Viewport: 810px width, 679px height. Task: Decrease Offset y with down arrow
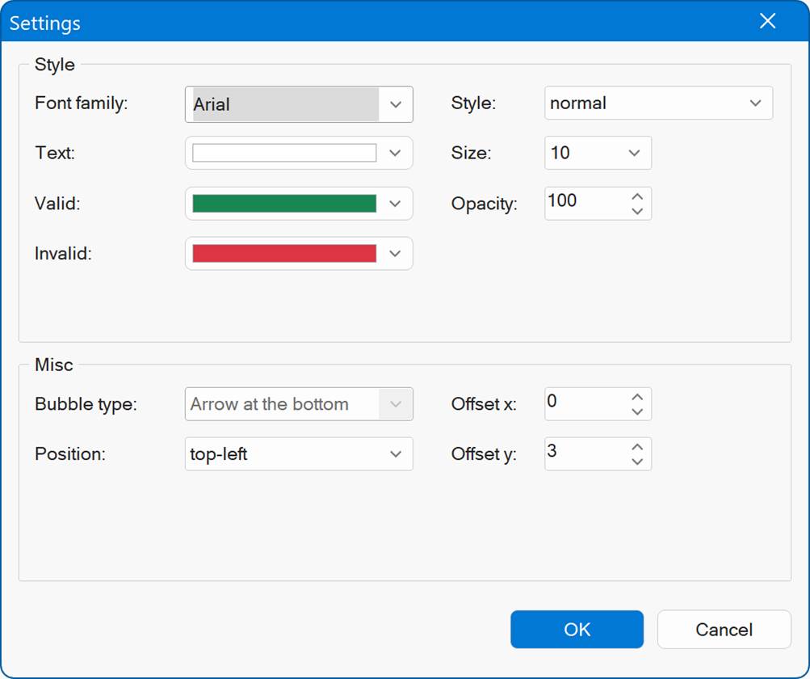click(637, 462)
